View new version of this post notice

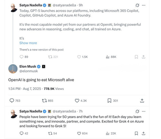(42, 50)
